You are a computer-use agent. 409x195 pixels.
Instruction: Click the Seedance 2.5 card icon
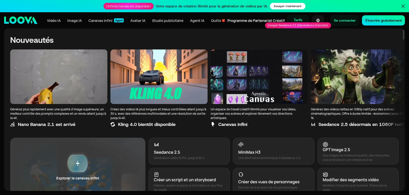[156, 145]
